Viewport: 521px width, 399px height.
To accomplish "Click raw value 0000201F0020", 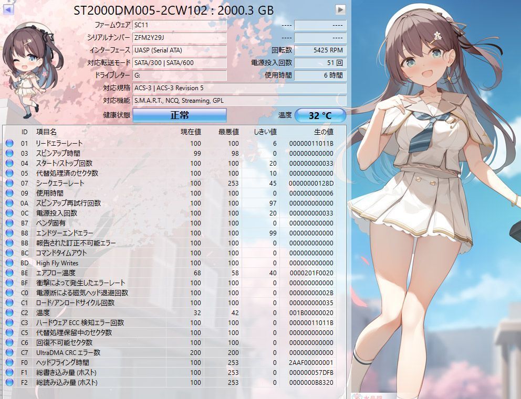I will click(311, 273).
